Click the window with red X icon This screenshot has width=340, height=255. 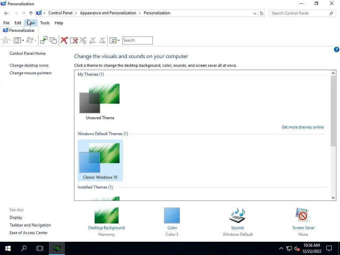click(x=74, y=40)
